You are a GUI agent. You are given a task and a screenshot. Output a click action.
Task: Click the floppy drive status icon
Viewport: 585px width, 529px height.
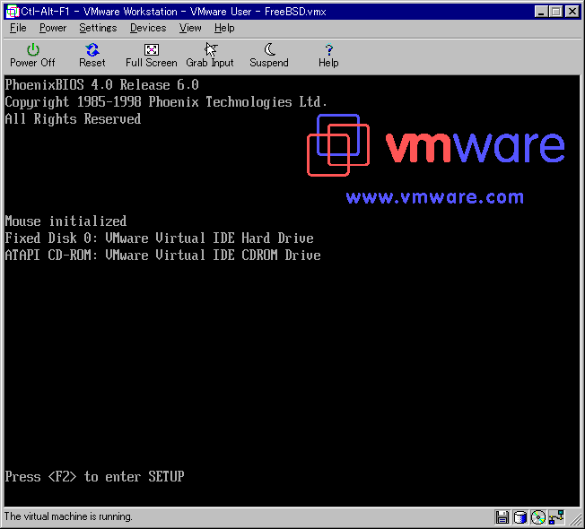502,517
